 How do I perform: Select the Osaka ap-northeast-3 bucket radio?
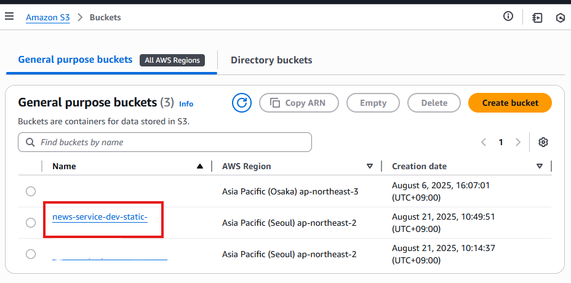click(x=31, y=191)
